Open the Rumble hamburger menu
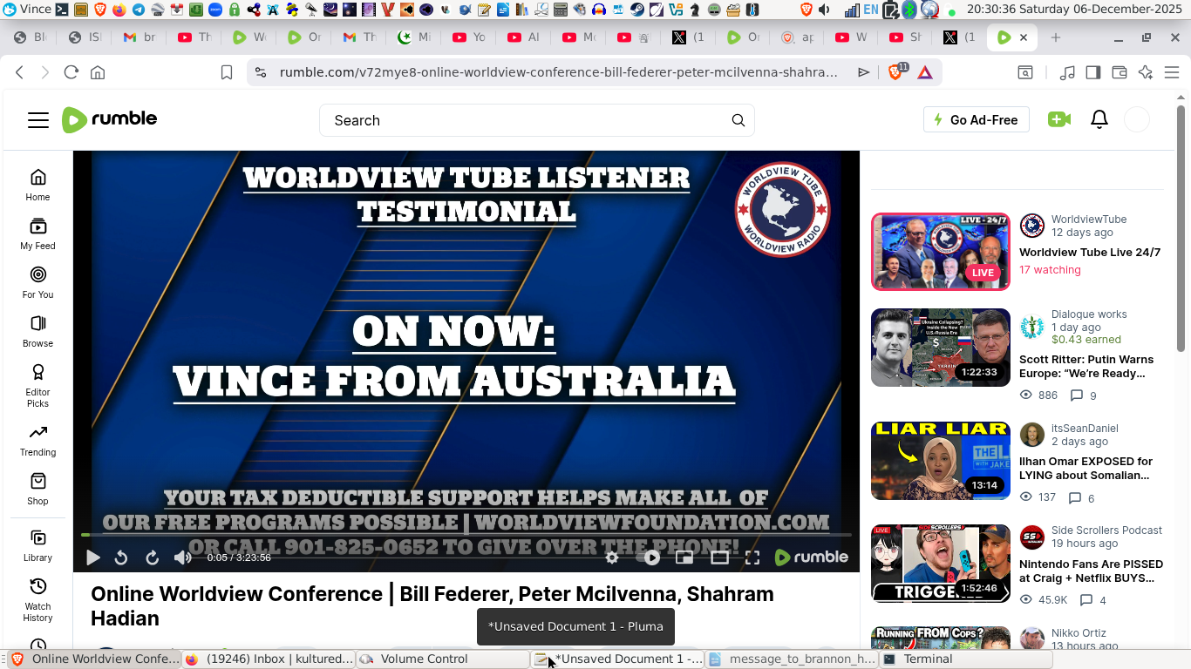 38,120
